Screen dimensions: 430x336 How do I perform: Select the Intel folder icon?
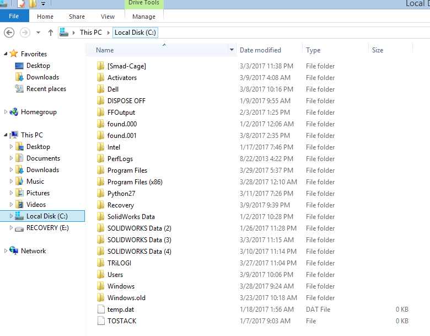pos(101,147)
